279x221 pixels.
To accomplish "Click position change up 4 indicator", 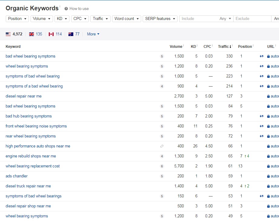I will tap(247, 156).
